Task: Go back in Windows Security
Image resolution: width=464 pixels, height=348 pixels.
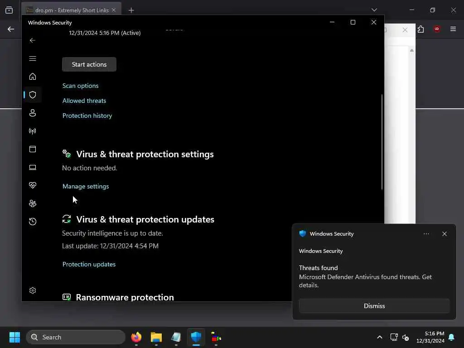Action: (x=33, y=40)
